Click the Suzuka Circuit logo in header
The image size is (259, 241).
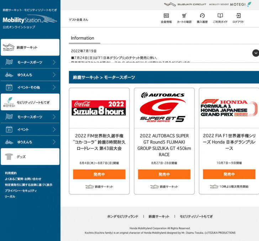click(x=185, y=5)
